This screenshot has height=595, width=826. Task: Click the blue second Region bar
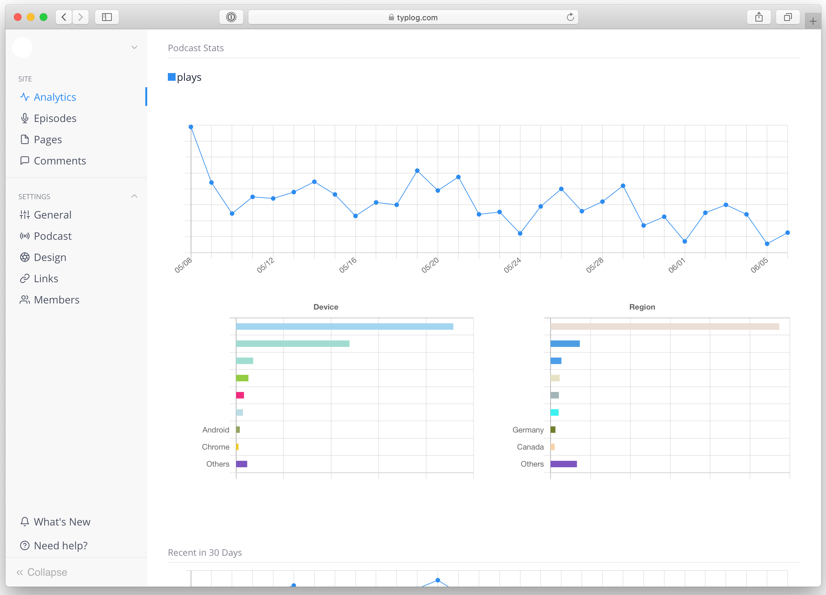click(x=565, y=344)
